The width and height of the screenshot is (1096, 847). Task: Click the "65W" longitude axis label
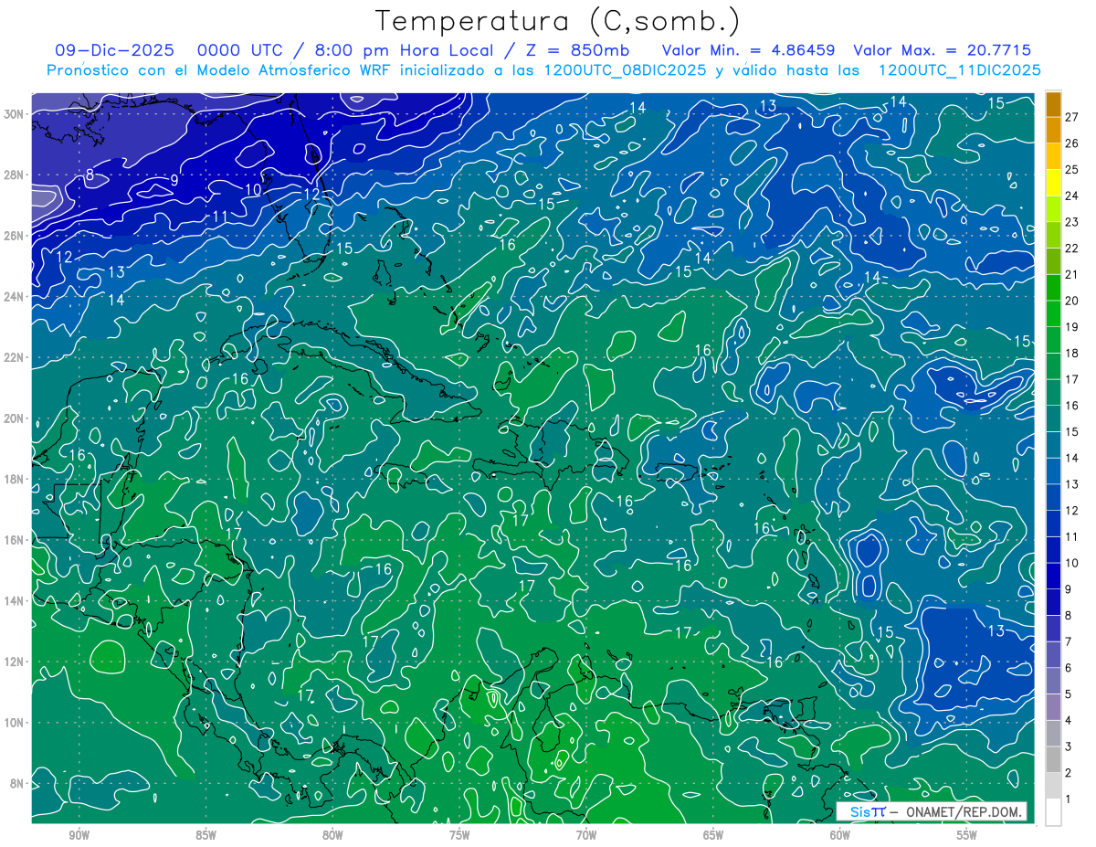click(x=713, y=835)
